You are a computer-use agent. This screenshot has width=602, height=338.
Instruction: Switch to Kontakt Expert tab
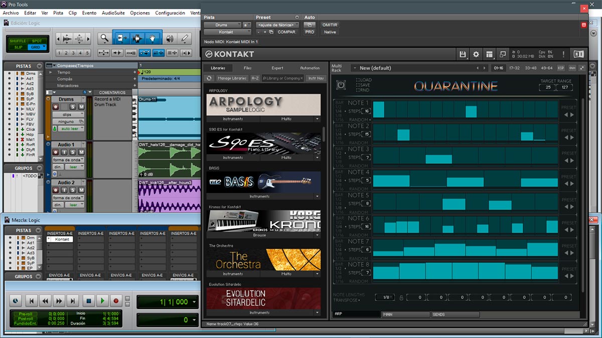pos(277,68)
